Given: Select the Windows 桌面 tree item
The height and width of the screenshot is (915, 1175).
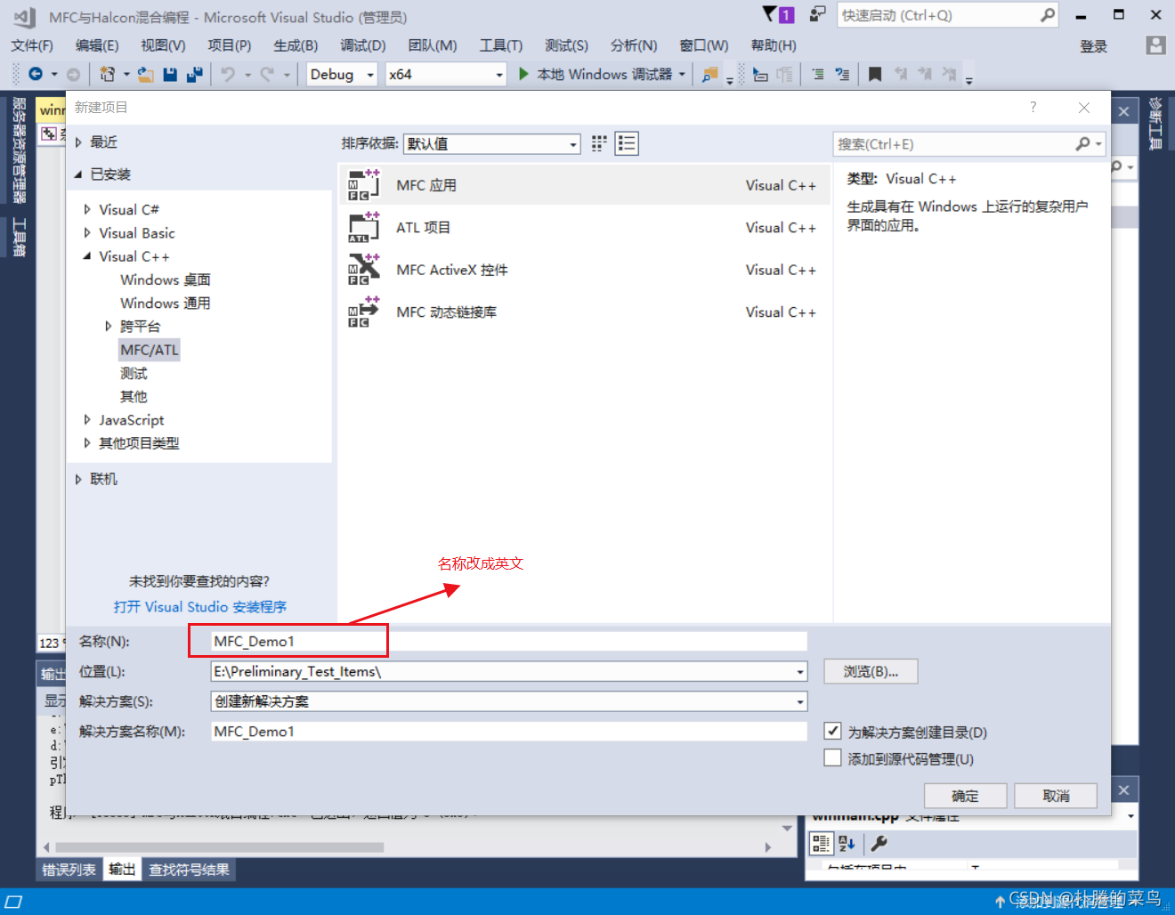Looking at the screenshot, I should pyautogui.click(x=166, y=279).
